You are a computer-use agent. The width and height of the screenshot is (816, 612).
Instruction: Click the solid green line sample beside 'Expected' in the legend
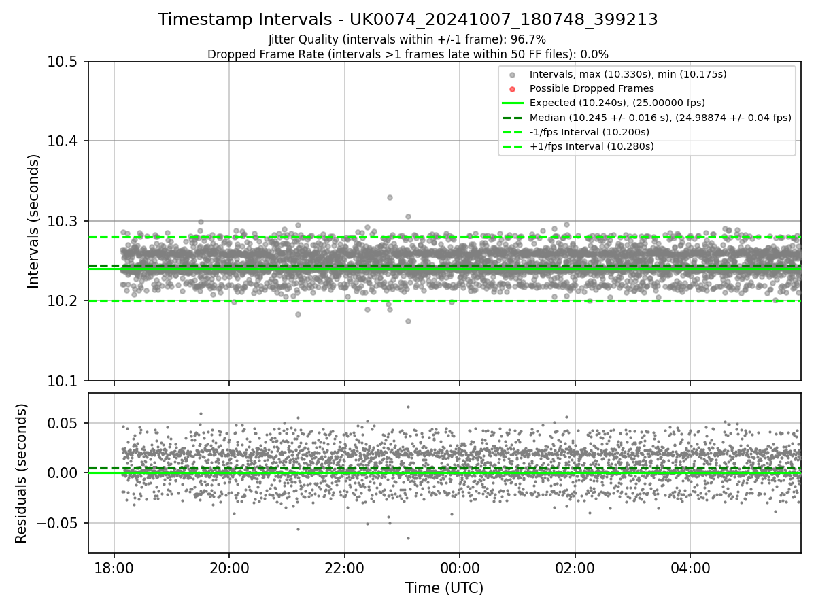(513, 103)
